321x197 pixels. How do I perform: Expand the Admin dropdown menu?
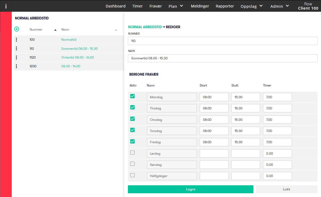(280, 6)
